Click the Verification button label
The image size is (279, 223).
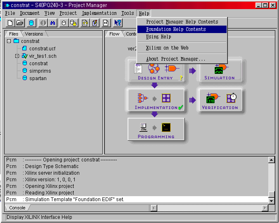(x=220, y=107)
